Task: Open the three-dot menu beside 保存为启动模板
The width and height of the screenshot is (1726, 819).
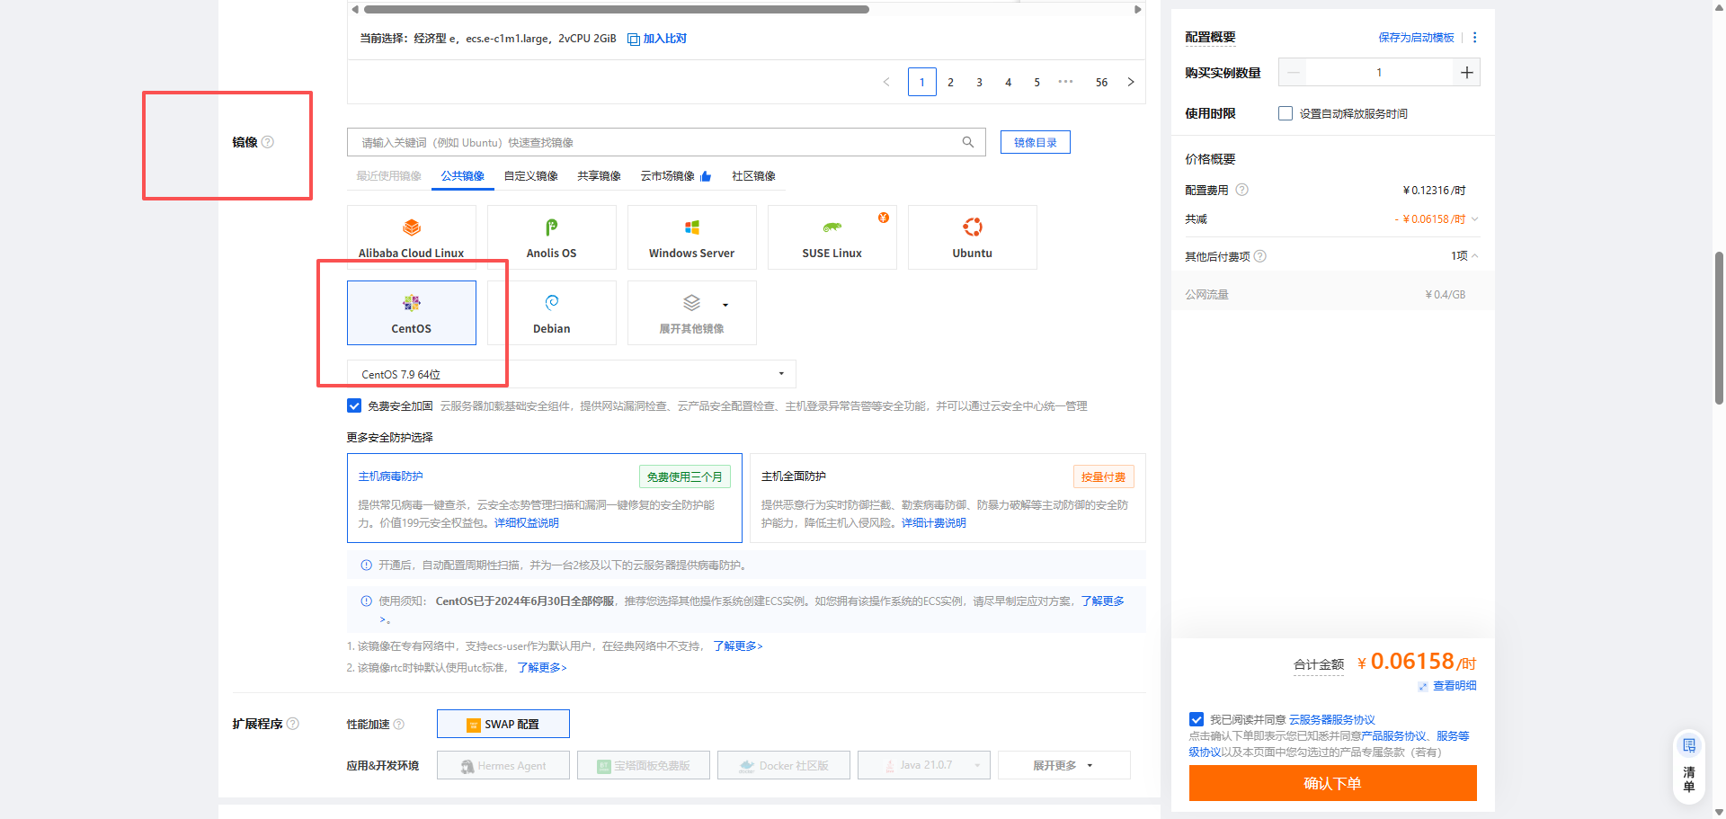Action: [x=1474, y=38]
